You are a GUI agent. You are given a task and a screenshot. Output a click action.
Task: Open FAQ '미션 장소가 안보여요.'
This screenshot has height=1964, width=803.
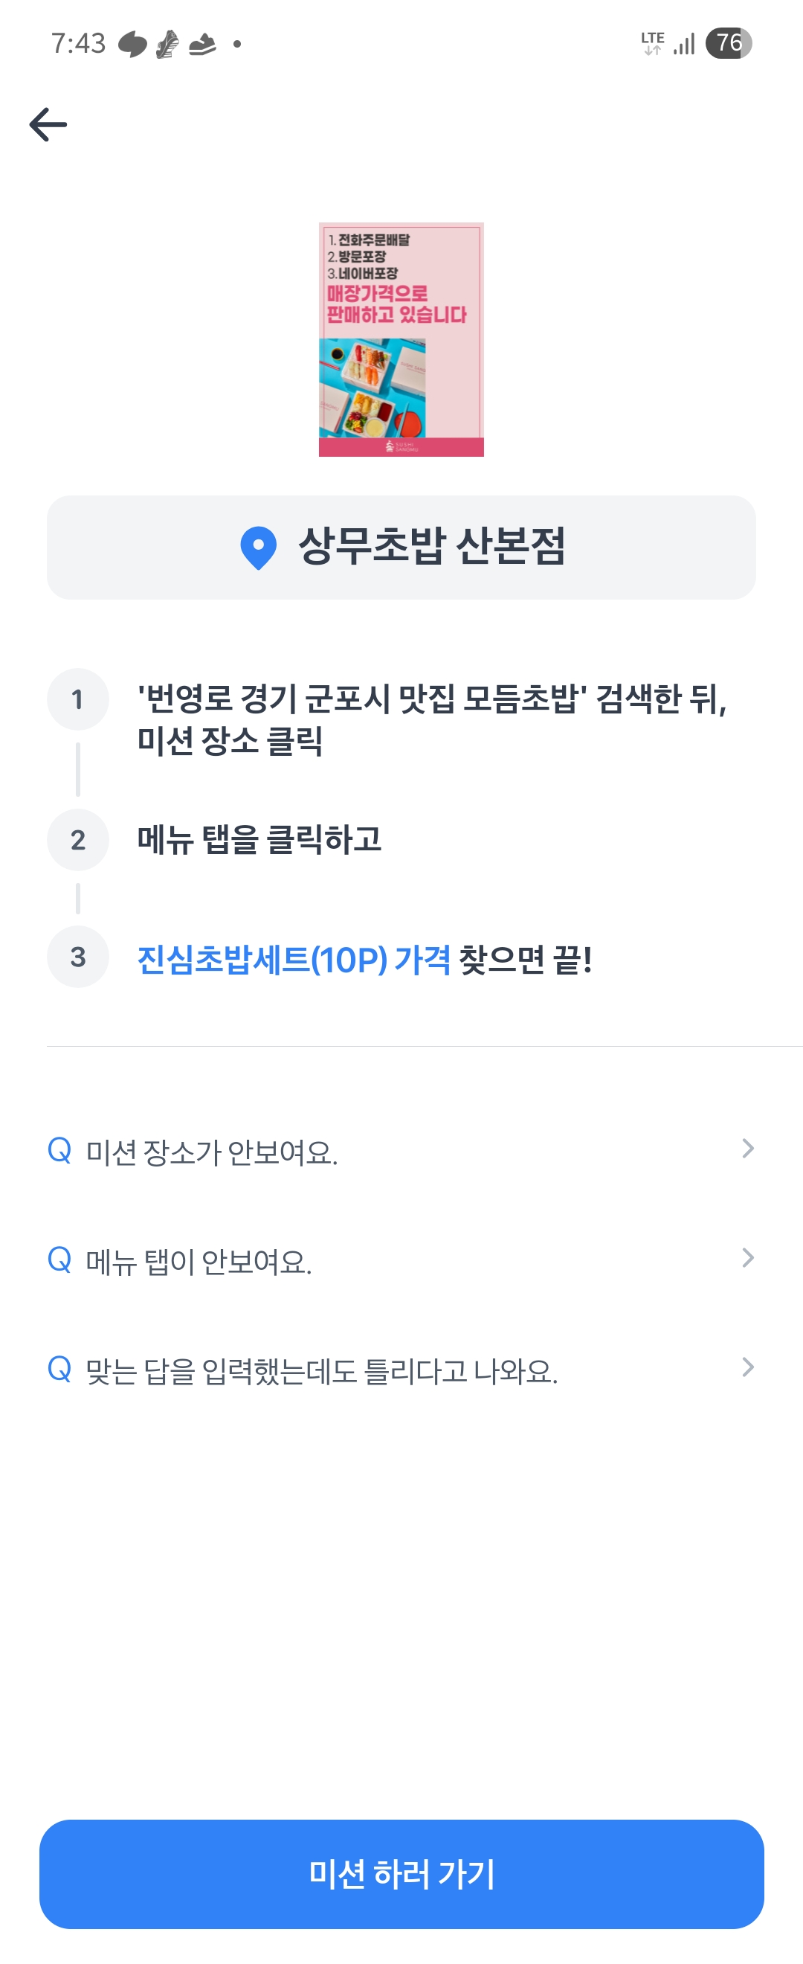coord(212,1152)
